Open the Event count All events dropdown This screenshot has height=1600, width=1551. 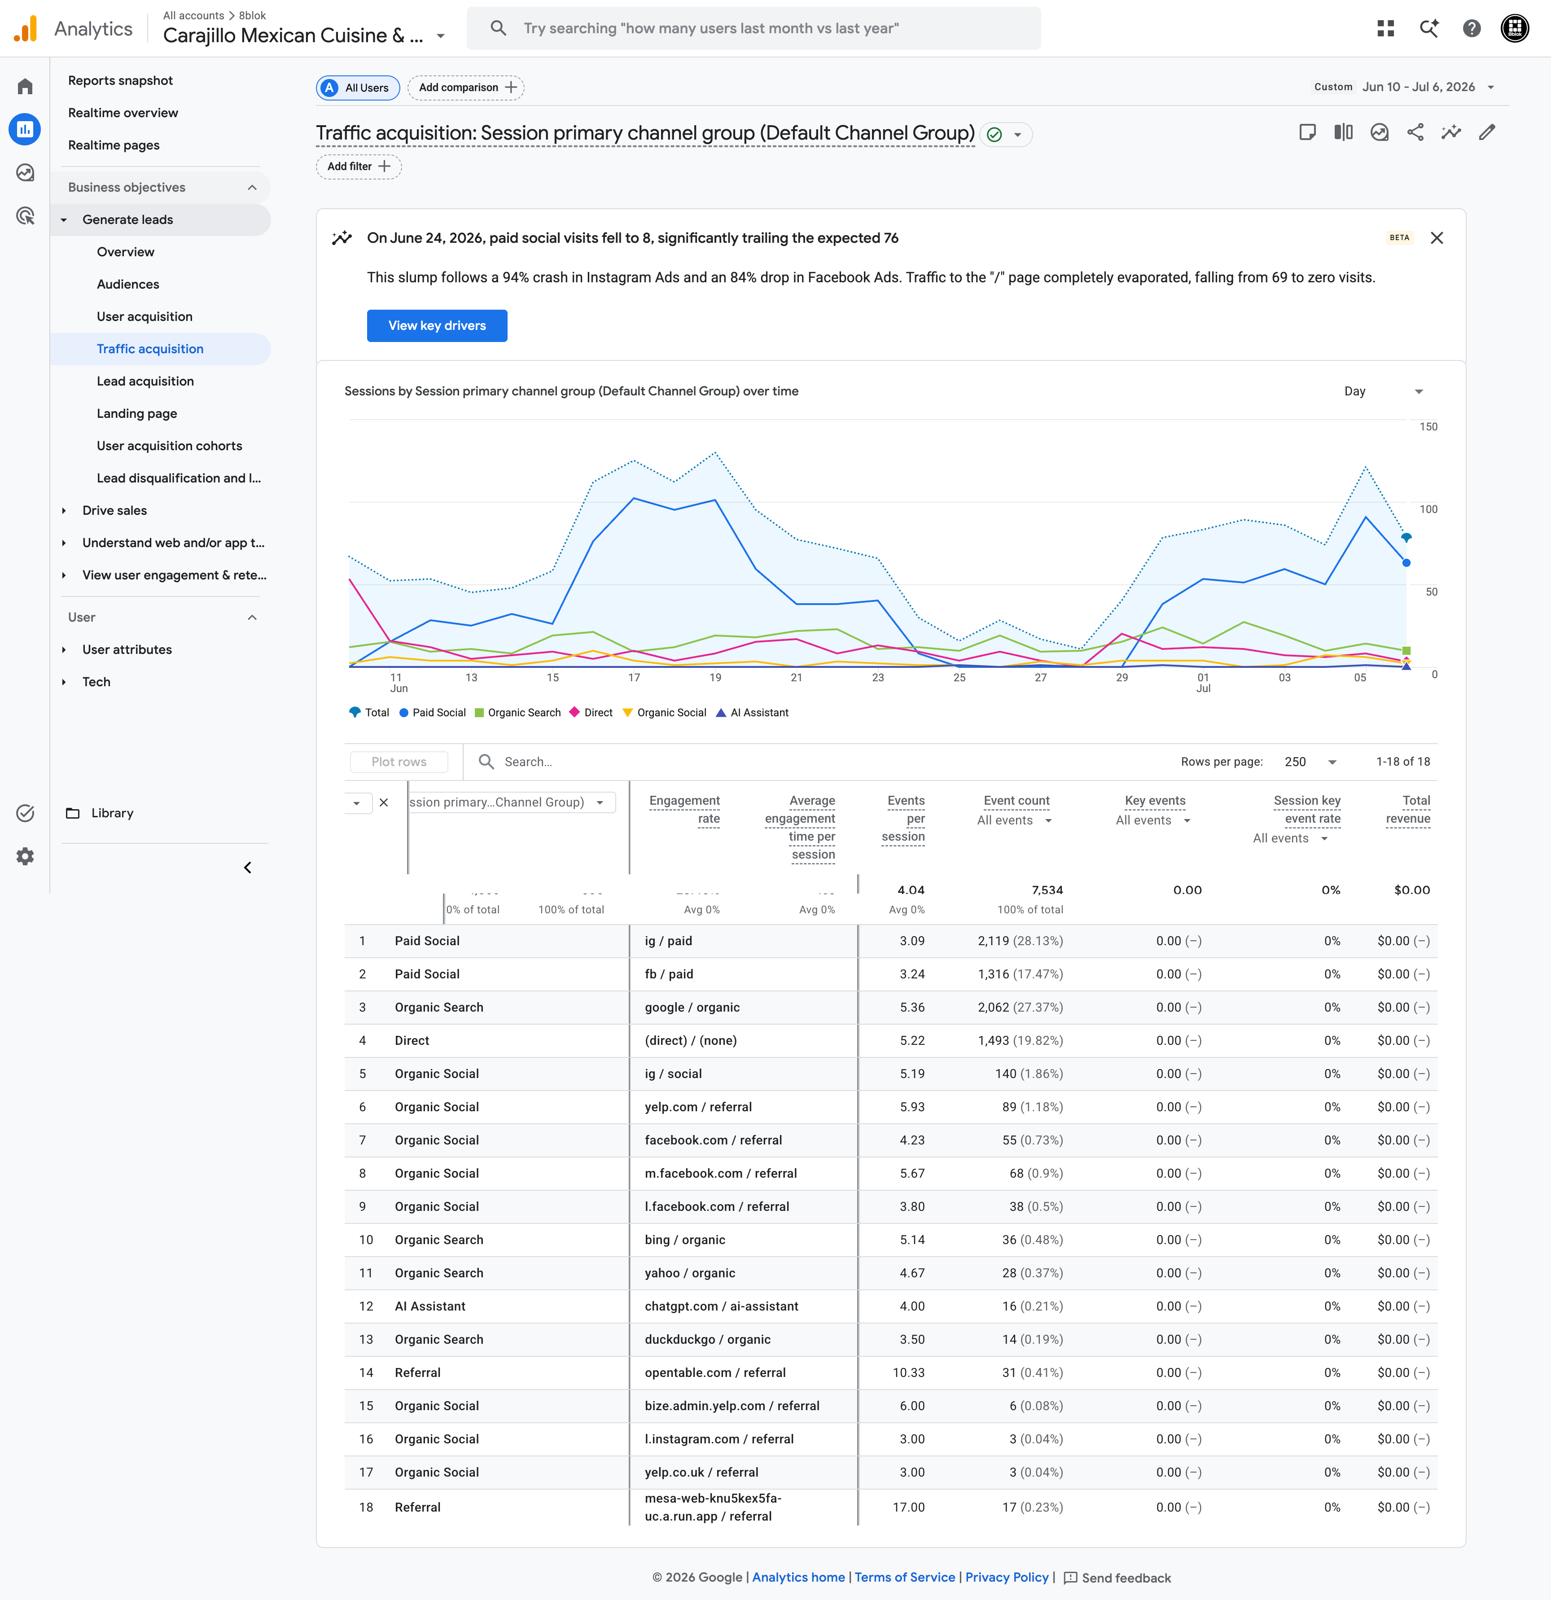(x=1015, y=820)
